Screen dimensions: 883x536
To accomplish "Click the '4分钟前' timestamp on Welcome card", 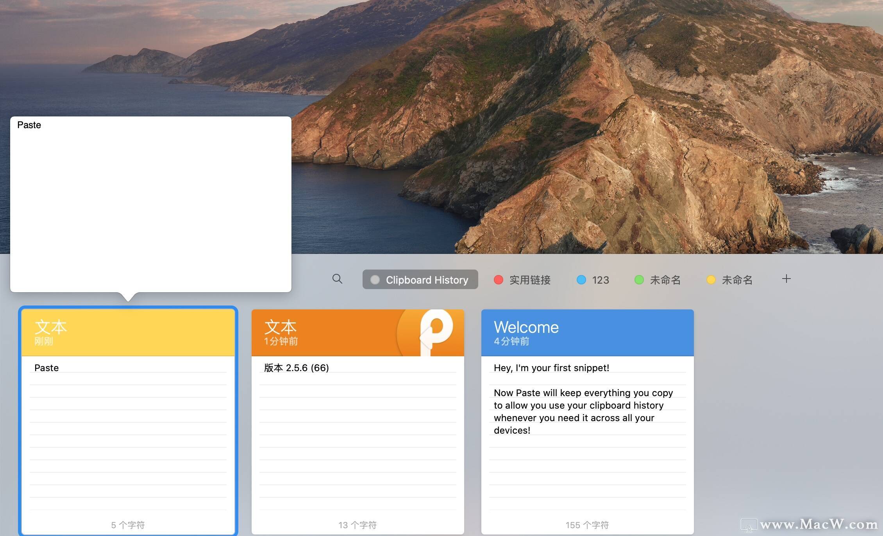I will point(511,341).
